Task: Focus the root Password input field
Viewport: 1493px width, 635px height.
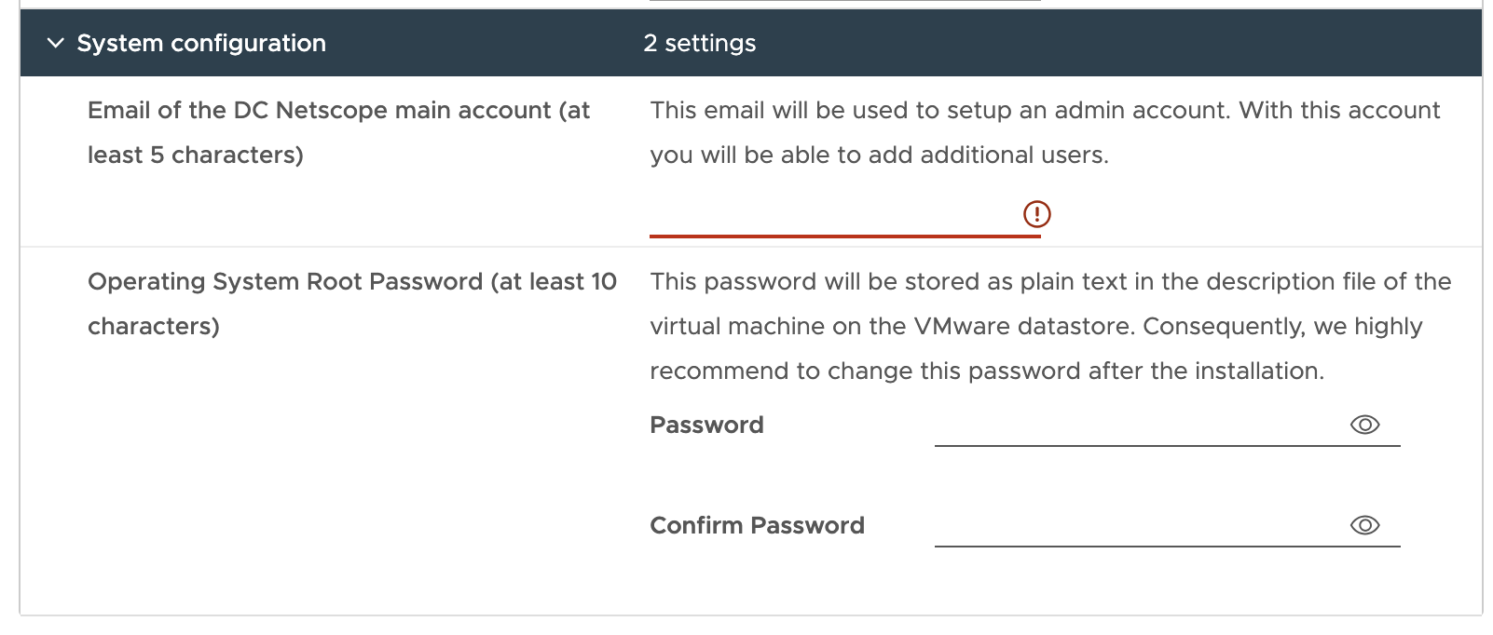Action: tap(1139, 426)
